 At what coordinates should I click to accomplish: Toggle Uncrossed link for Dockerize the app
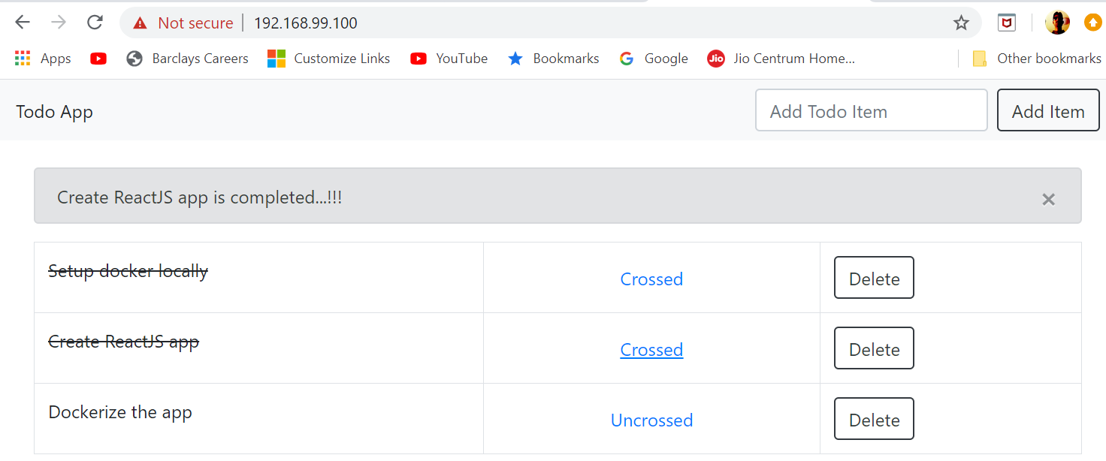click(x=651, y=420)
